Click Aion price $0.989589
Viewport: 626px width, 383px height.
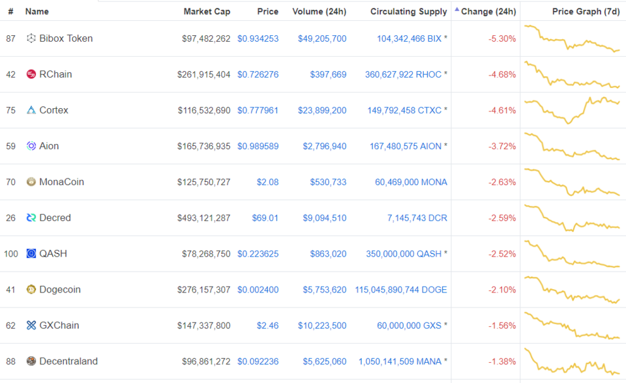click(258, 147)
